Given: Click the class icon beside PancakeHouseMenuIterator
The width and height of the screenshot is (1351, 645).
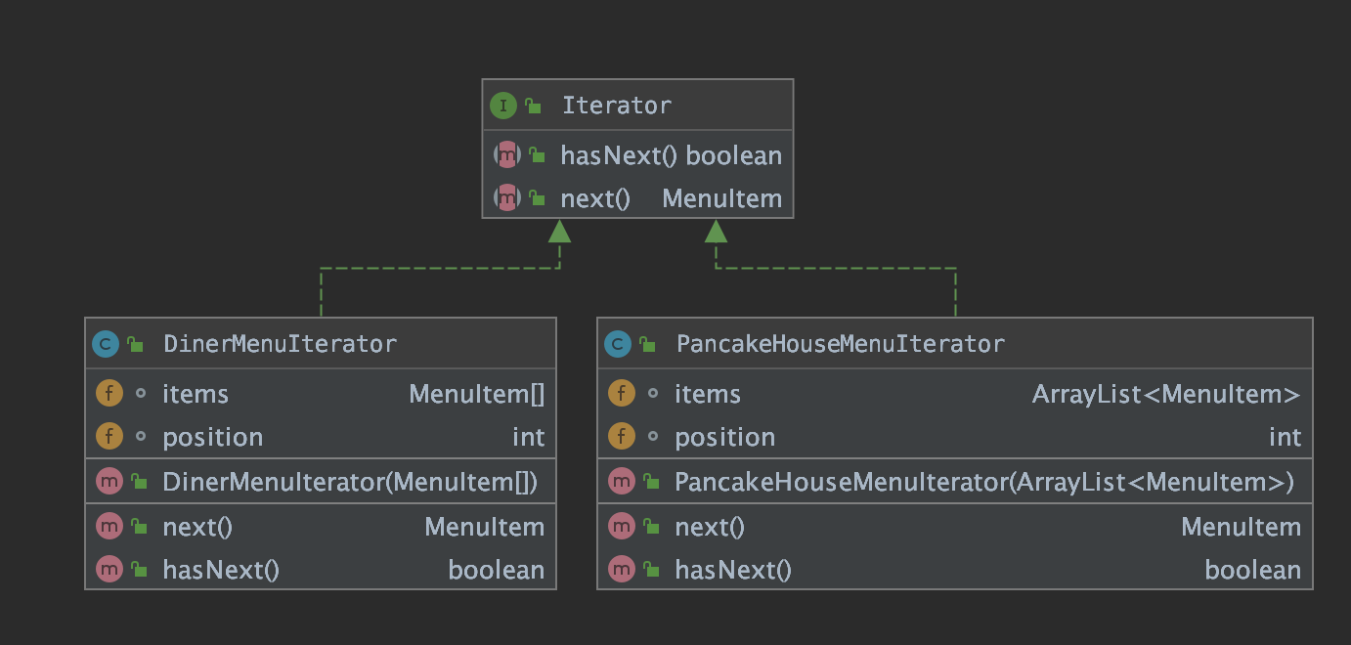Looking at the screenshot, I should point(617,343).
